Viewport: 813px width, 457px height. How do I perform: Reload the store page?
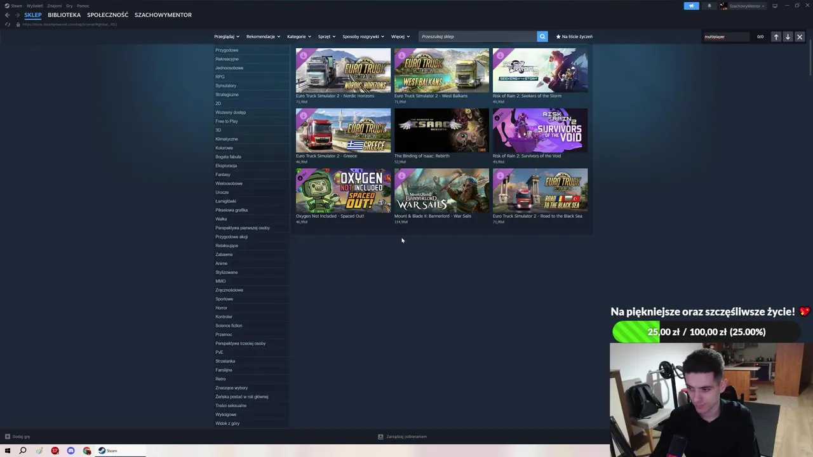[x=8, y=24]
